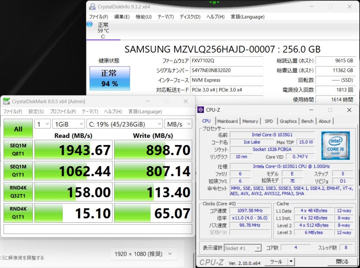The height and width of the screenshot is (268, 360).
Task: Close the CPU-Z window
Action: [x=349, y=110]
